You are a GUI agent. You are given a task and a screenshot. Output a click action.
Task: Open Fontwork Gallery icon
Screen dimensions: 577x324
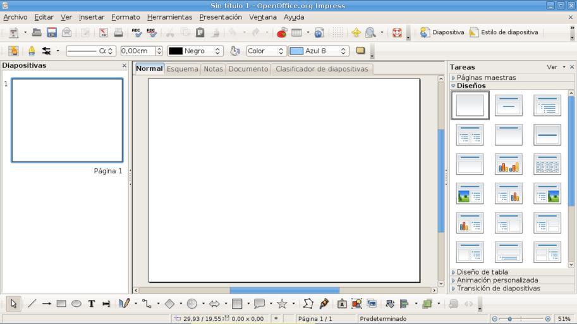pyautogui.click(x=342, y=304)
